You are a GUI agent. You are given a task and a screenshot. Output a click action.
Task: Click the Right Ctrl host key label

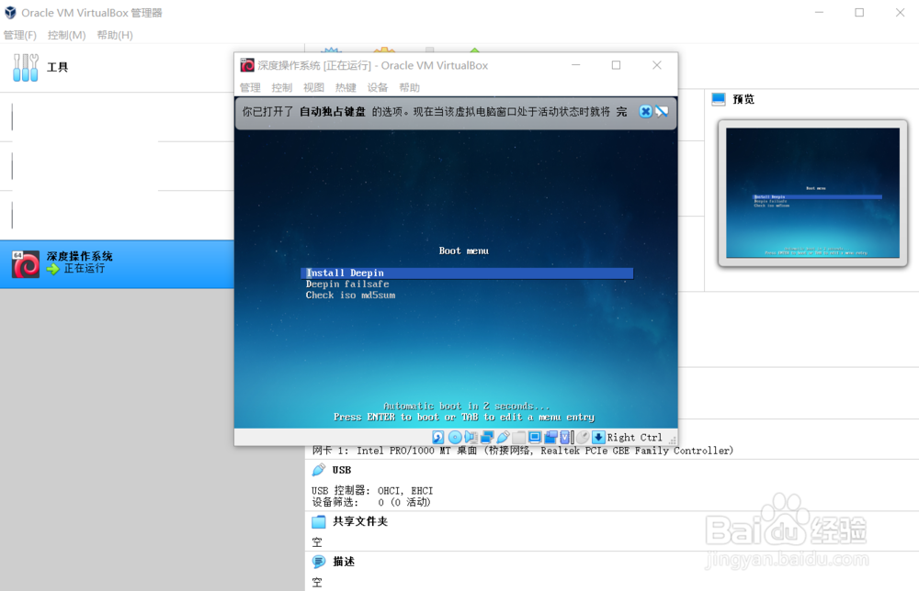(x=635, y=437)
